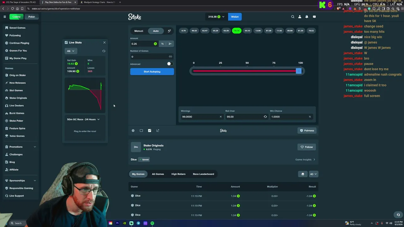Click the advanced strategy icon next to Auto
Image resolution: width=404 pixels, height=227 pixels.
(x=169, y=31)
